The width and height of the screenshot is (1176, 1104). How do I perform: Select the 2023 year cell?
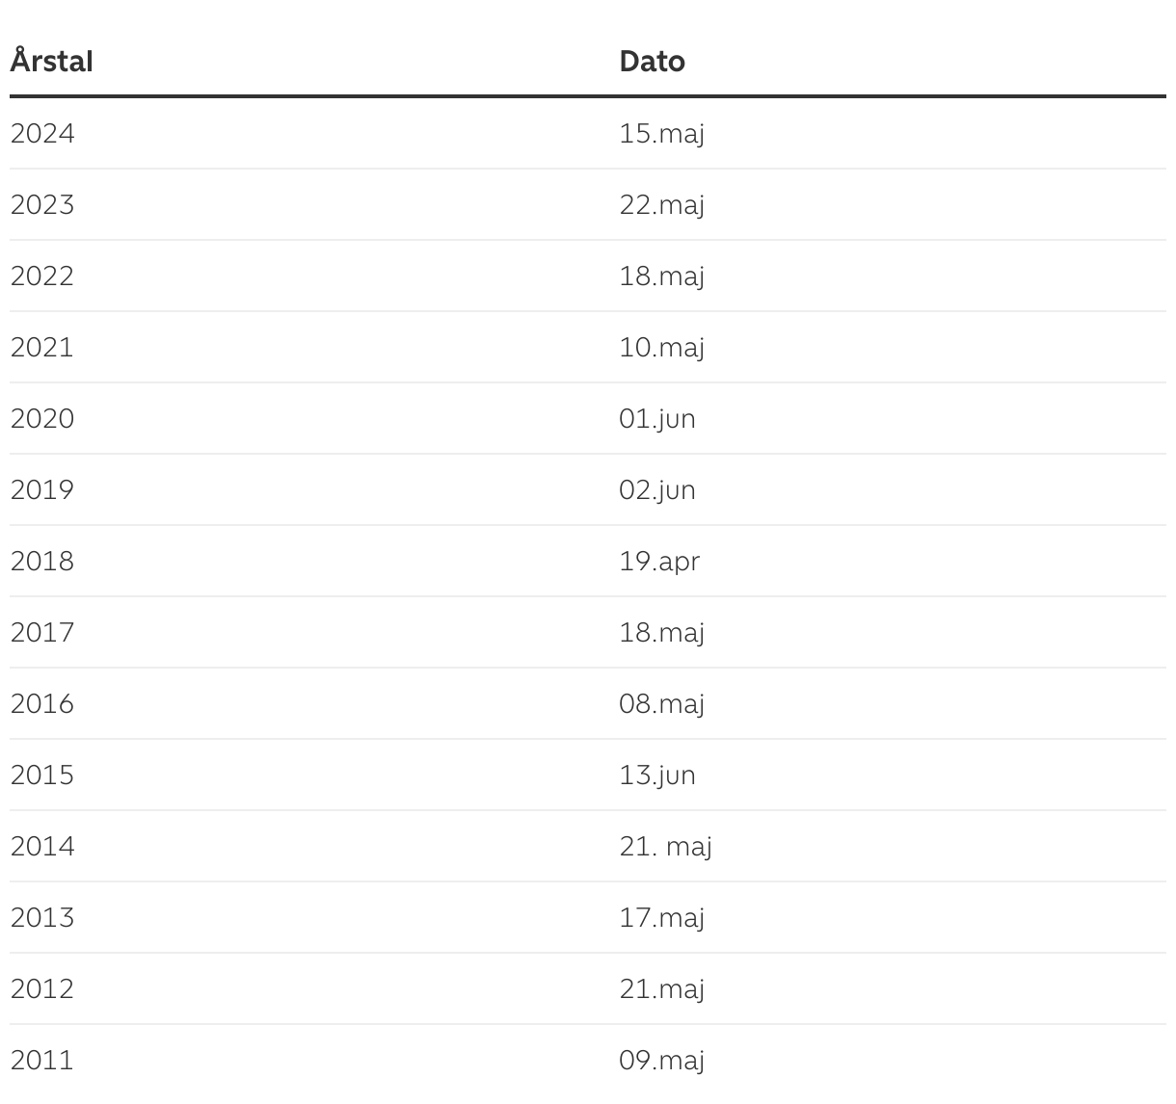coord(42,204)
